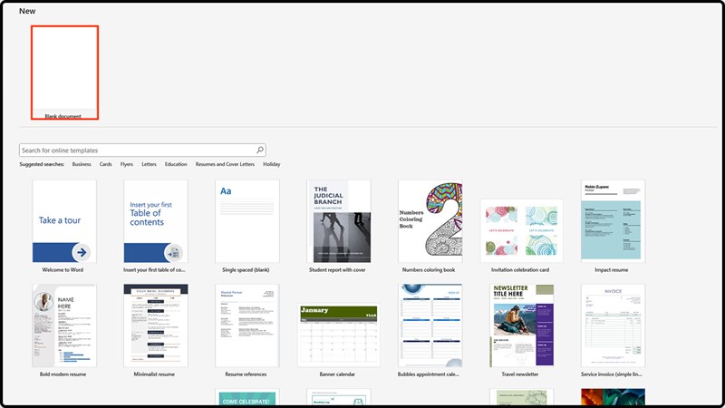Open the Blank document template
Screen dimensions: 725x408
64,73
